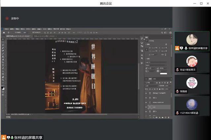Open the font family dropdown in Character panel
The height and width of the screenshot is (140, 211).
pos(156,62)
